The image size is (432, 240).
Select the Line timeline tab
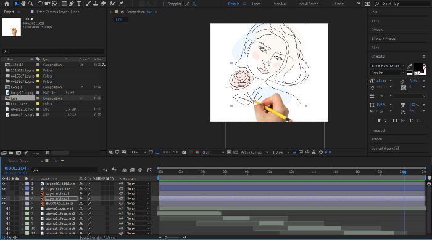55,161
